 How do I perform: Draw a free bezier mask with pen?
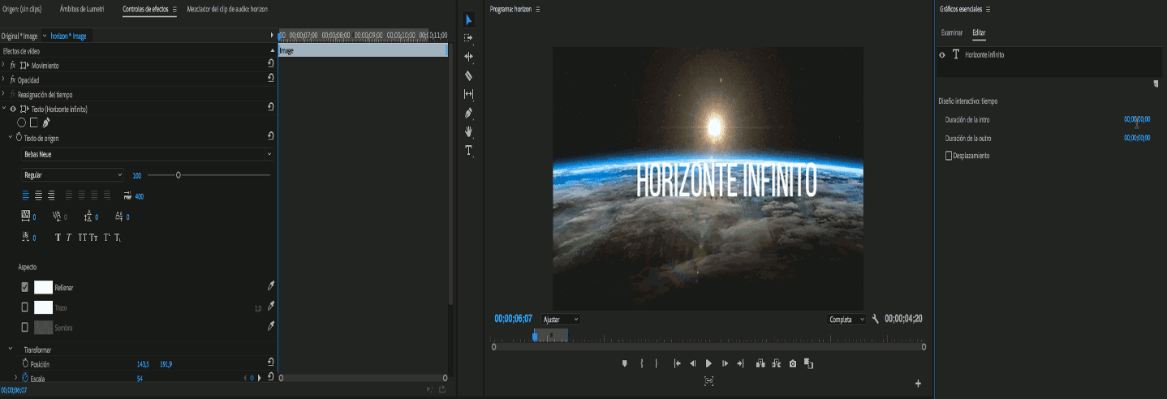(46, 123)
